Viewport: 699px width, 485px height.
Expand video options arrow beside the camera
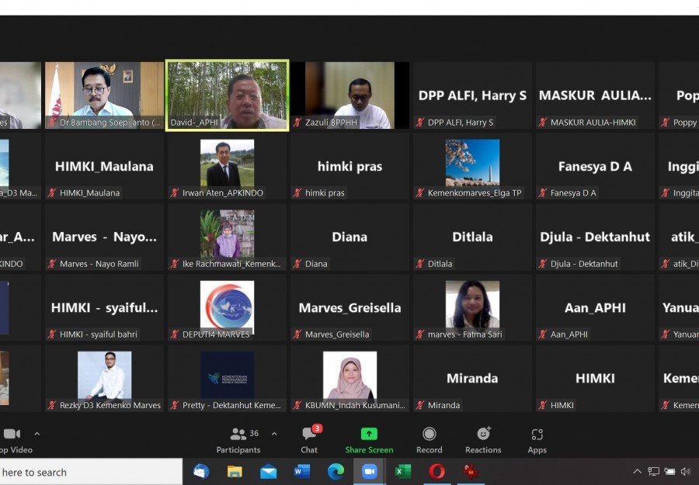coord(37,434)
